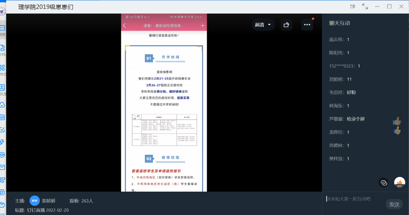
Task: Click the return-to-school schedule table image
Action: (164, 130)
